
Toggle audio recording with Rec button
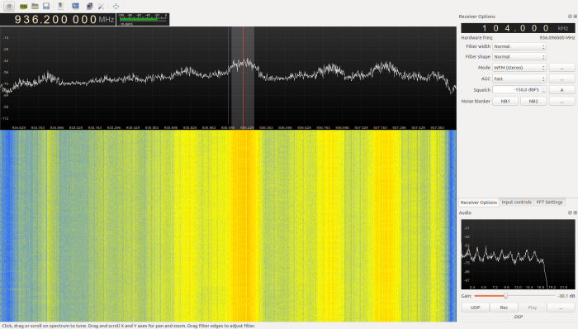click(504, 308)
